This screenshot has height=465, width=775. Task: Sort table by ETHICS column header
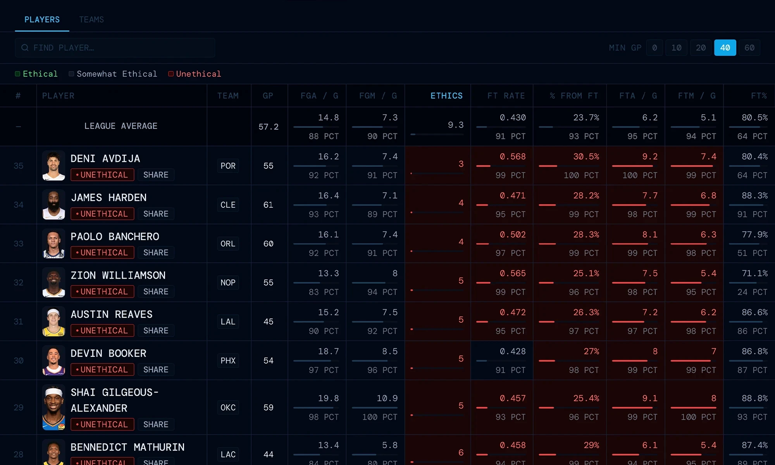[446, 96]
